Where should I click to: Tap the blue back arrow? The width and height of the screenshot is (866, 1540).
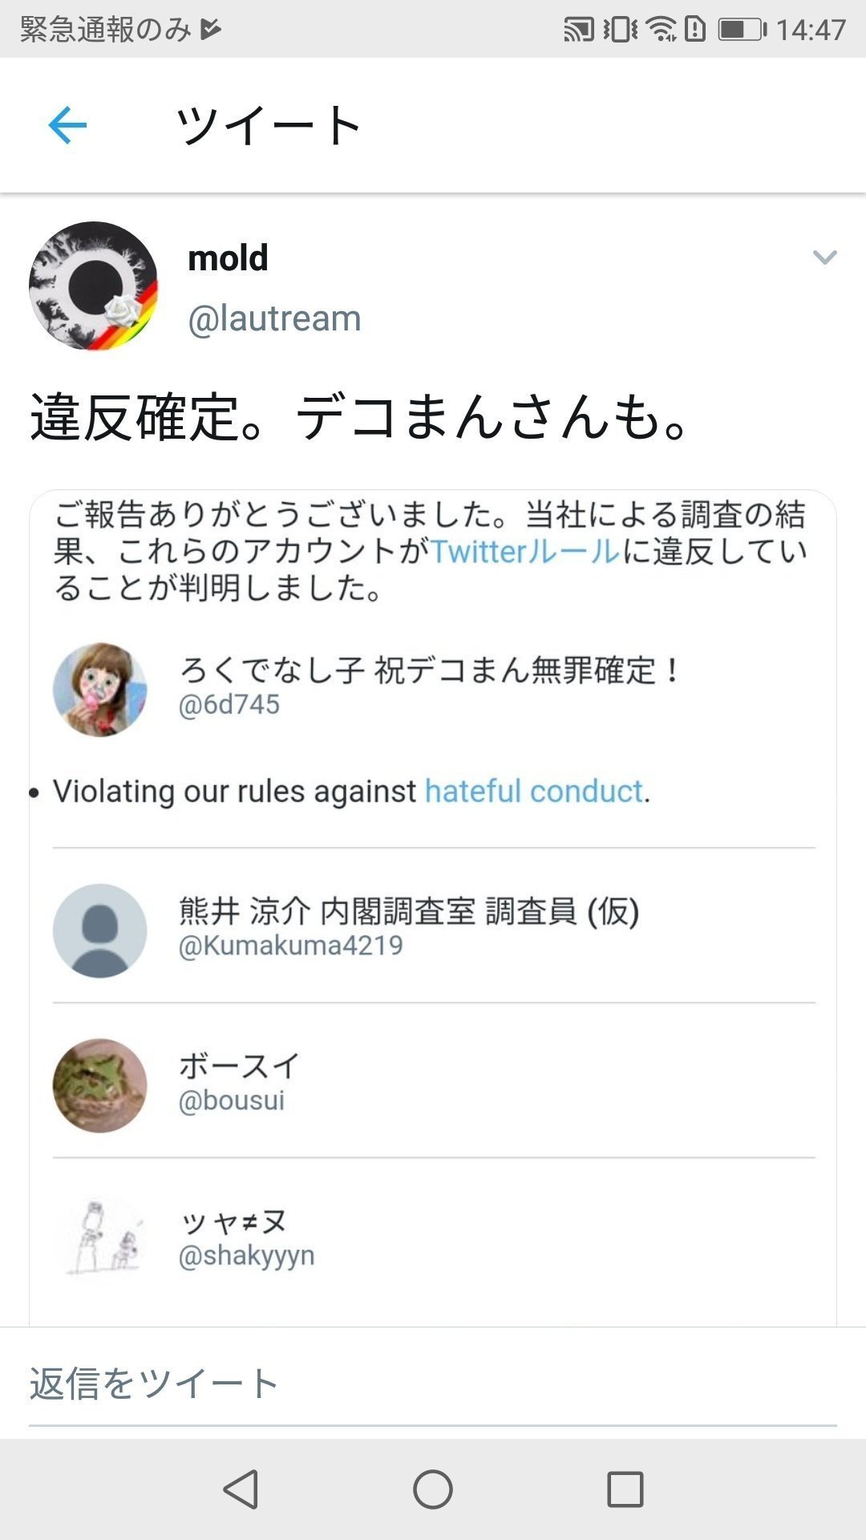67,125
